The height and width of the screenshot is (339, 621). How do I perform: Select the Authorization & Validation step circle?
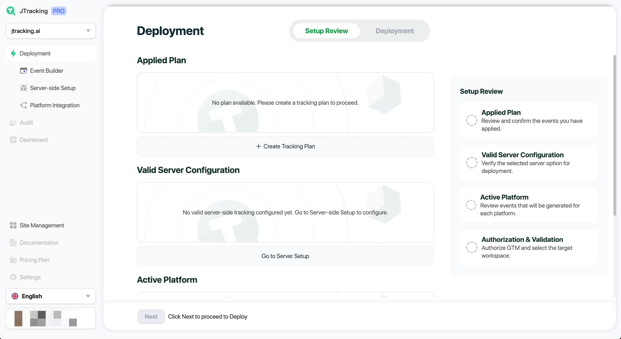tap(472, 247)
